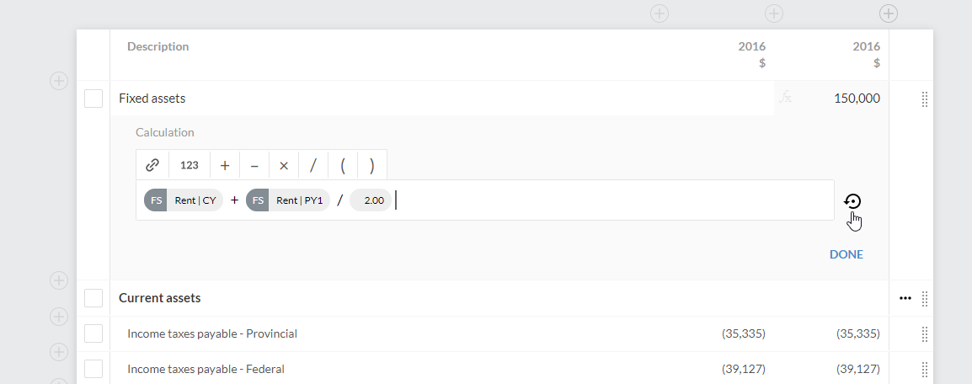Click the fx formula icon on Fixed assets
Image resolution: width=972 pixels, height=384 pixels.
tap(786, 98)
